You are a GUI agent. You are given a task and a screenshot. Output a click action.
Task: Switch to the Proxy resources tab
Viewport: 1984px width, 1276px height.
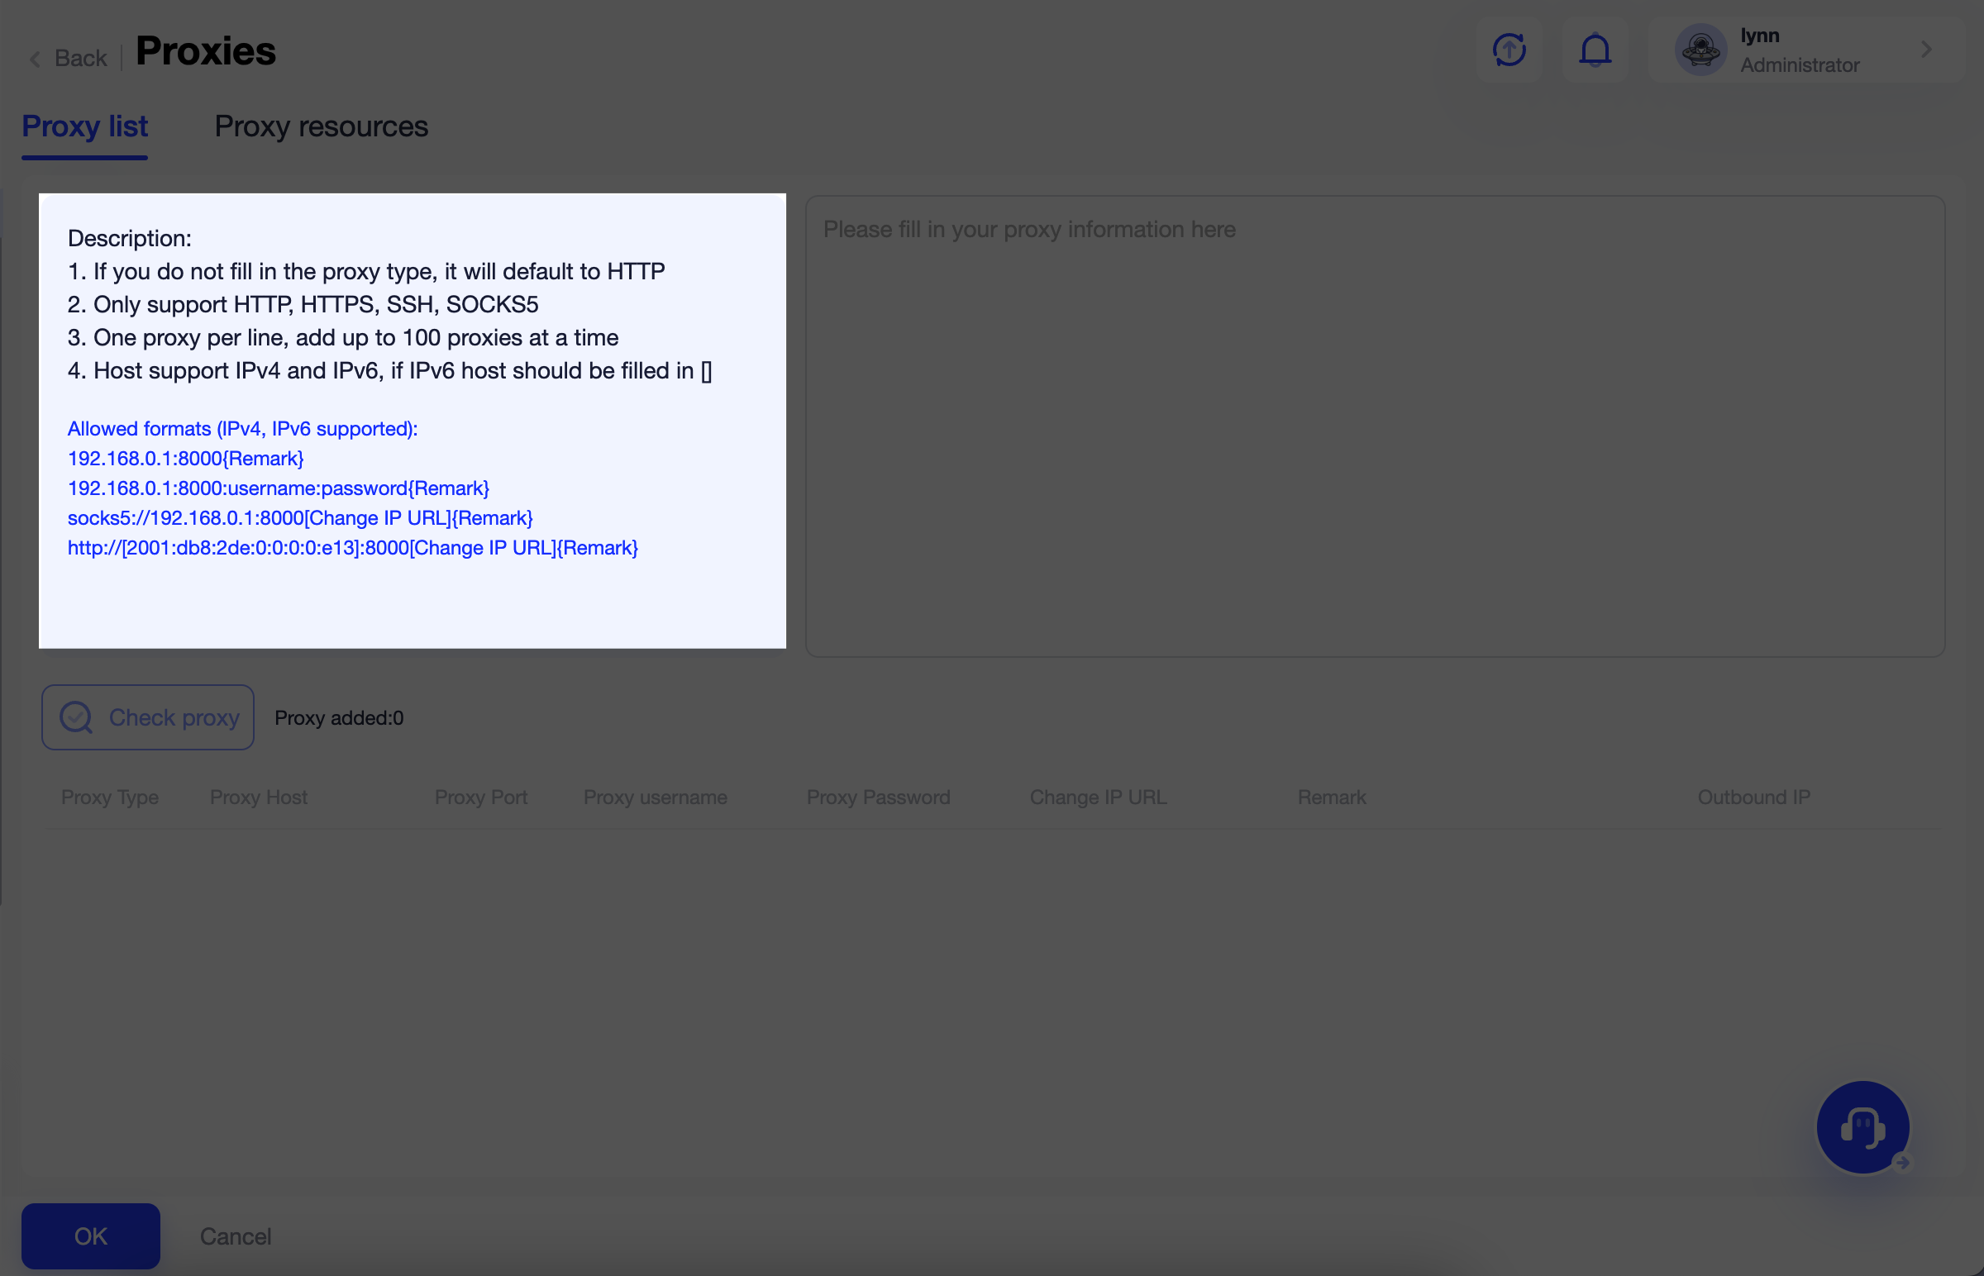322,126
